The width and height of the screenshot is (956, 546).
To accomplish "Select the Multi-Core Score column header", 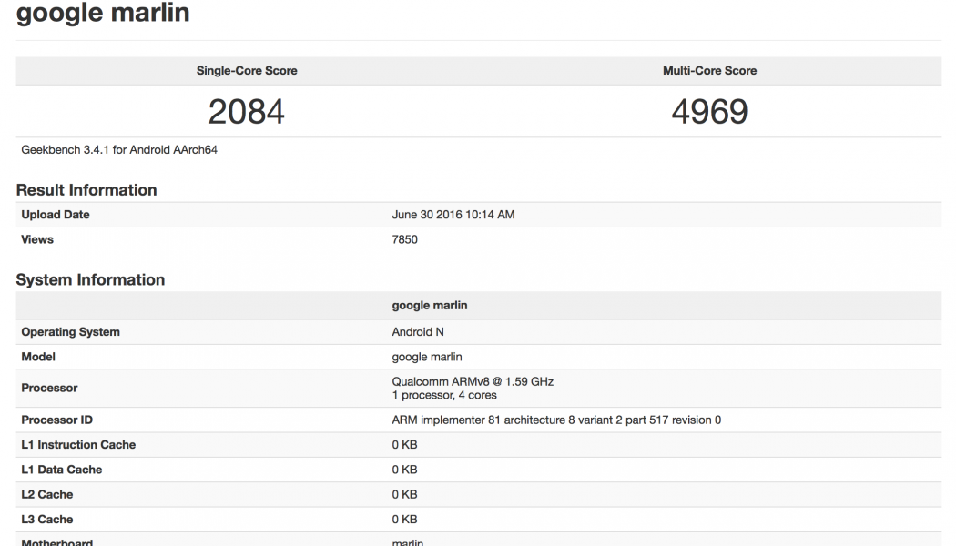I will pos(709,71).
